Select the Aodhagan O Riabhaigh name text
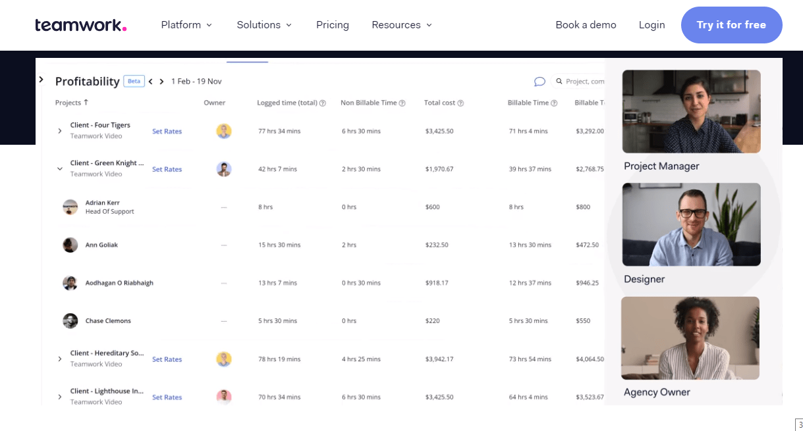 119,283
